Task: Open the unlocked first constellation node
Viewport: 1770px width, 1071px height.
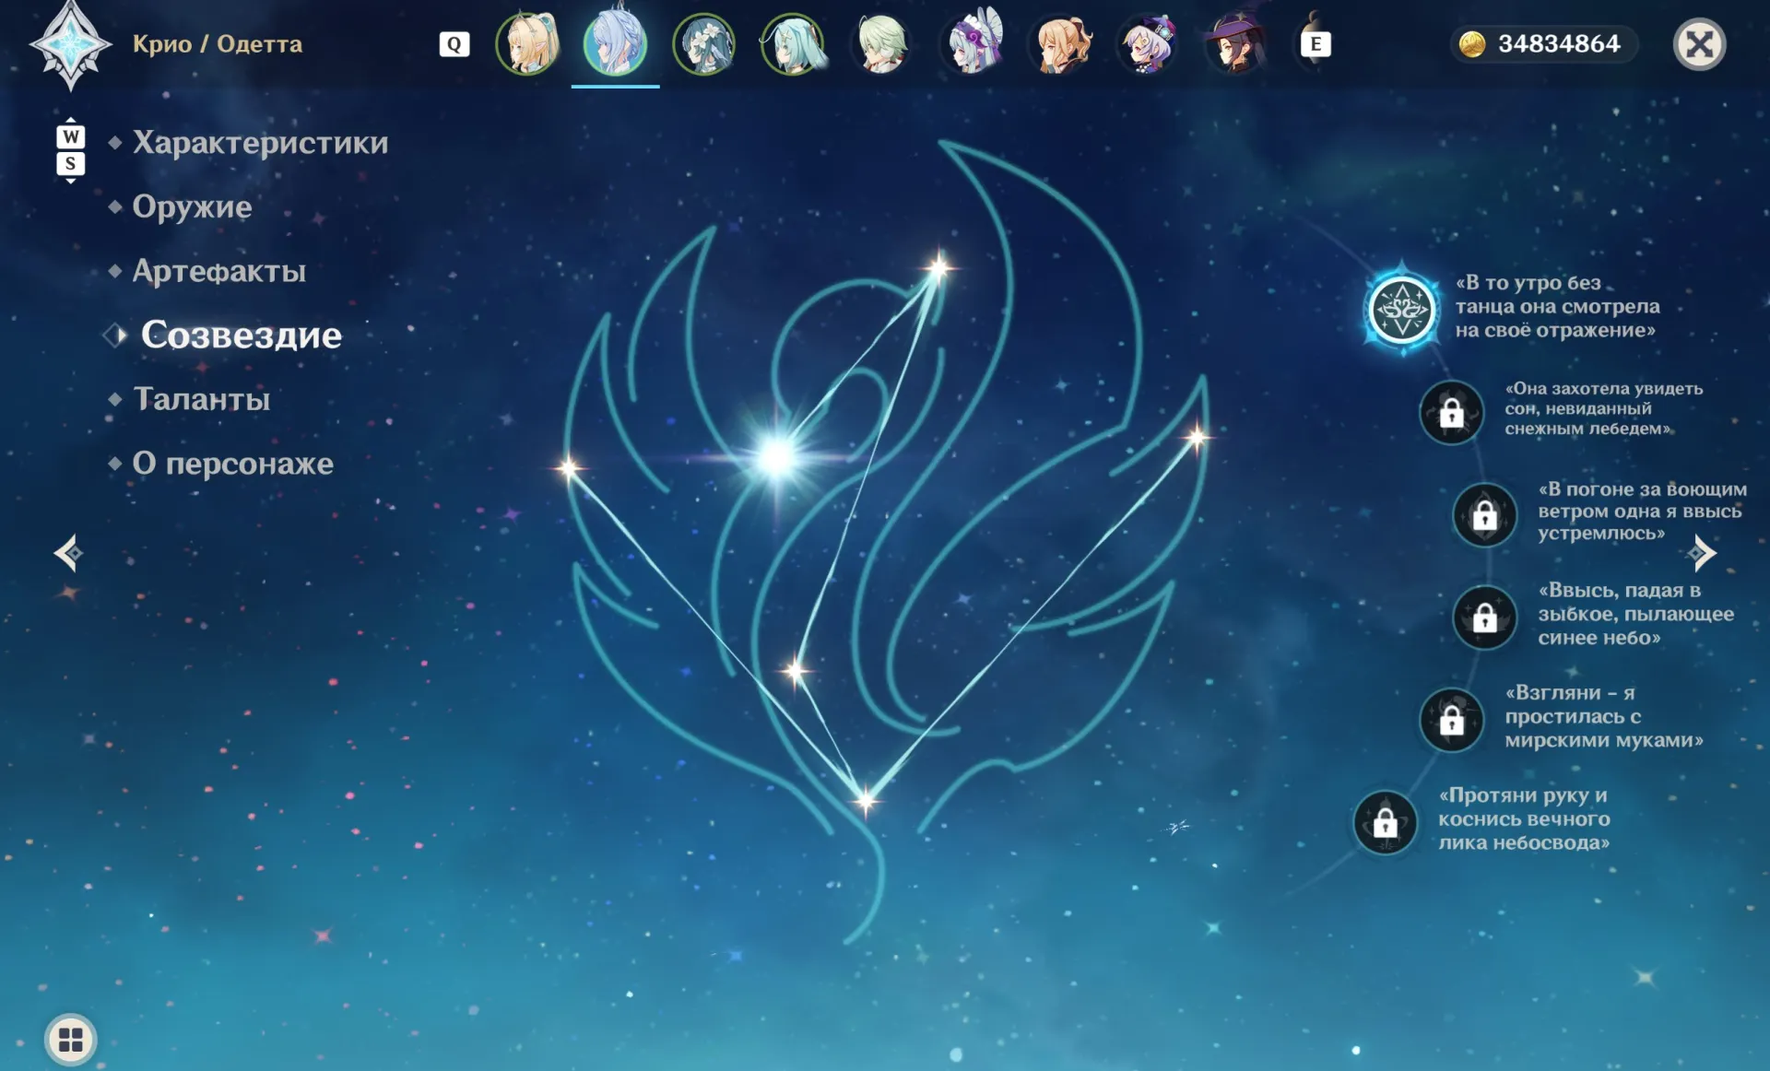Action: (x=1401, y=310)
